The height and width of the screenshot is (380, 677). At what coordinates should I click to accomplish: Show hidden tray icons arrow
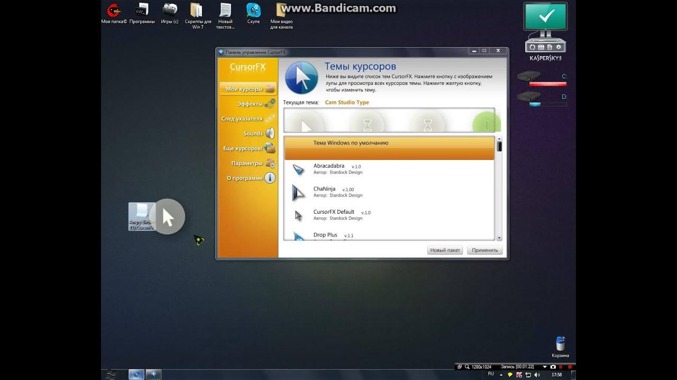(x=501, y=374)
